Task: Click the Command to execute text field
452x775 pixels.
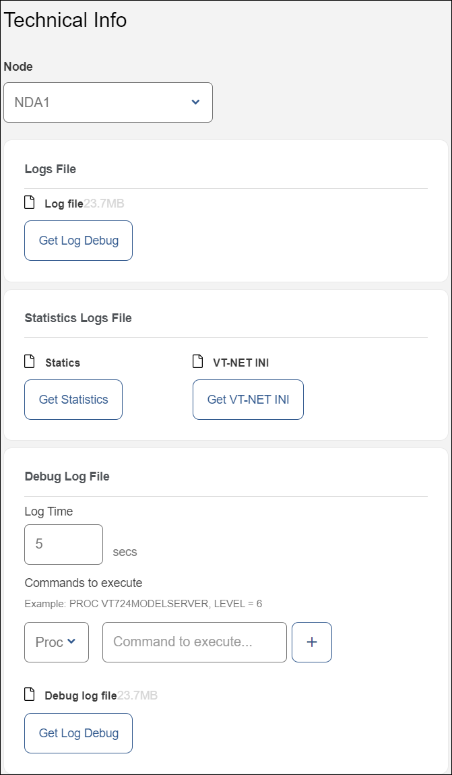Action: click(x=195, y=642)
